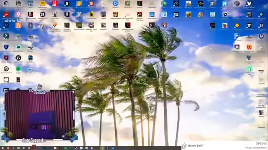
Task: Open the Adobe Acrobat desktop shortcut
Action: pos(6,15)
